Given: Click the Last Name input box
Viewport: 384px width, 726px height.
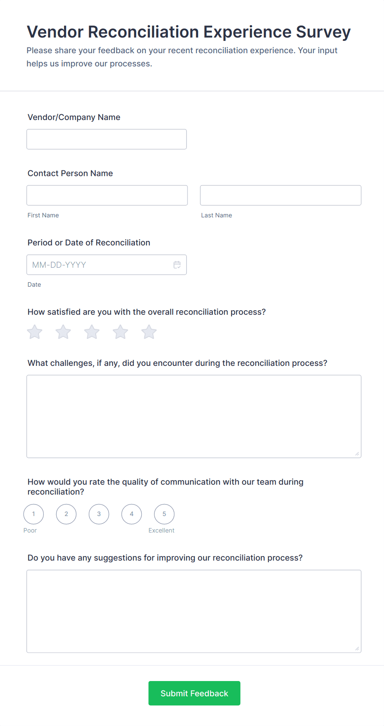Looking at the screenshot, I should tap(280, 195).
